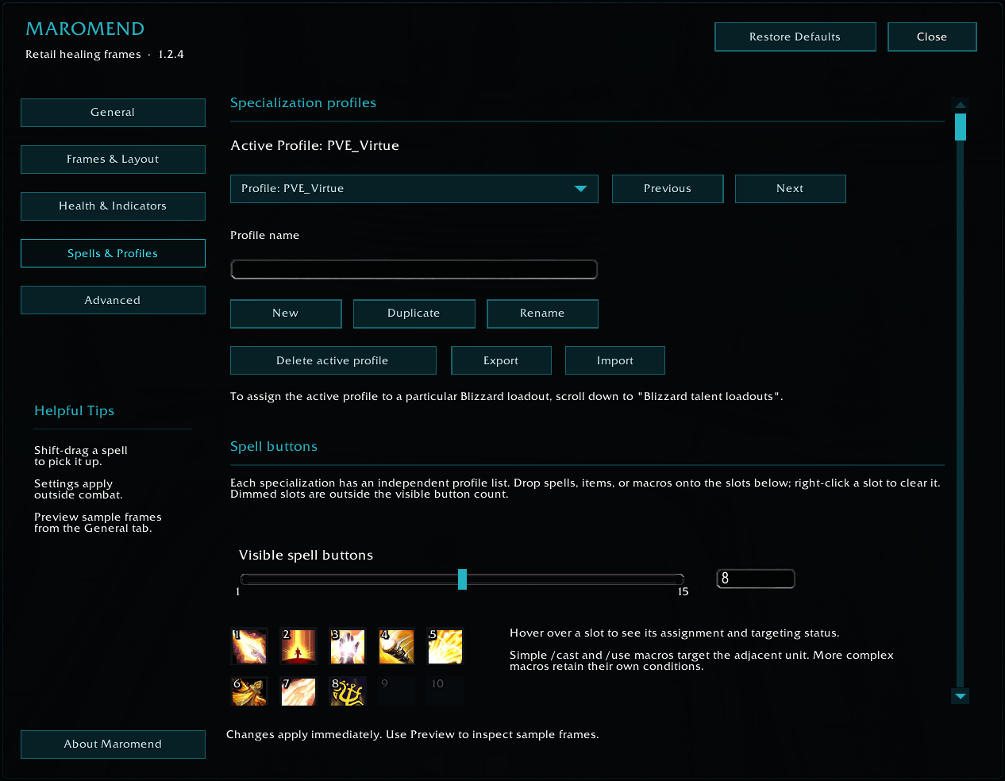Screen dimensions: 1005x781
Task: Select spell button slot 8
Action: (348, 691)
